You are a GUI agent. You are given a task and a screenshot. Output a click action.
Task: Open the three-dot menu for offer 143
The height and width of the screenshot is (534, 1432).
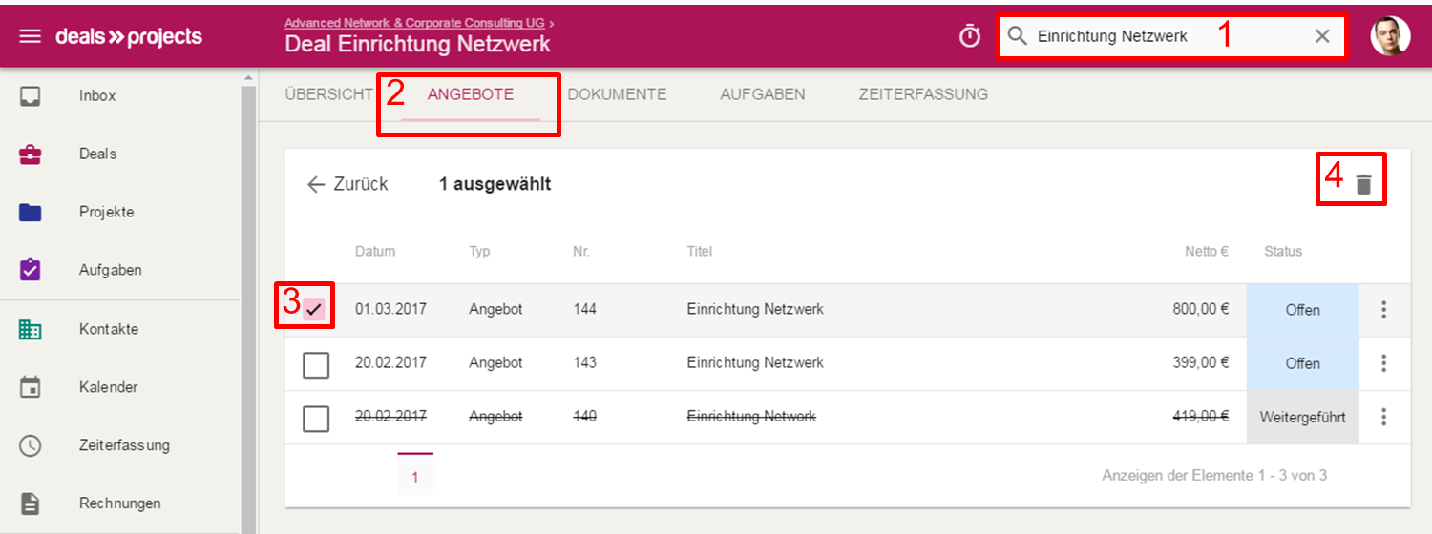1384,363
